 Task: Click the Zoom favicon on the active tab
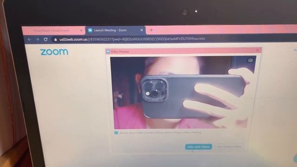pos(90,30)
